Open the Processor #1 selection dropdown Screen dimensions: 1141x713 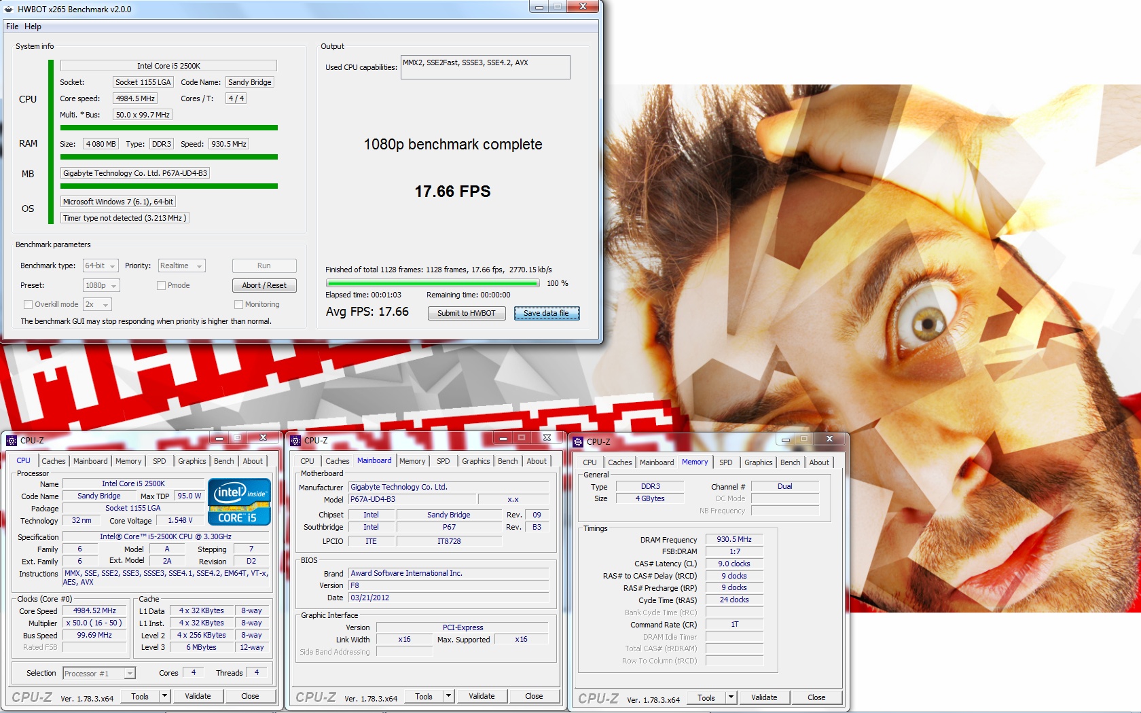point(99,674)
